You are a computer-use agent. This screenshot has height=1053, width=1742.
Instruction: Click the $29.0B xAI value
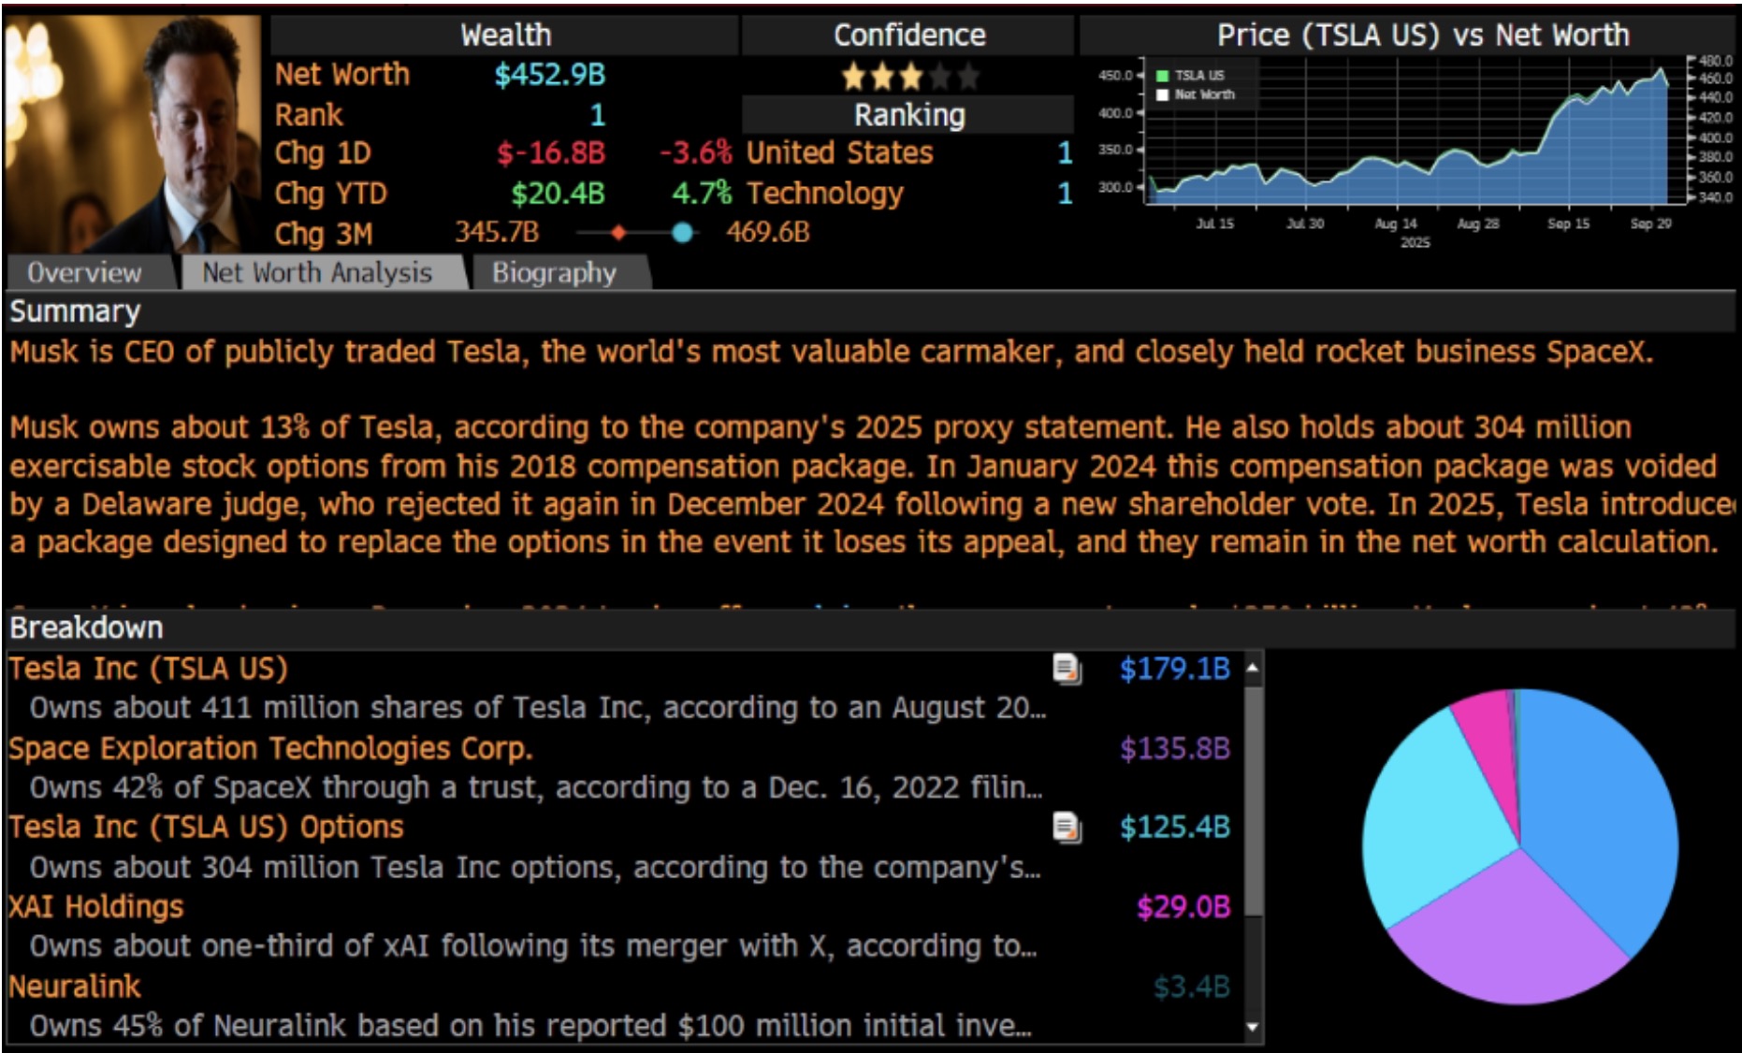click(1183, 907)
